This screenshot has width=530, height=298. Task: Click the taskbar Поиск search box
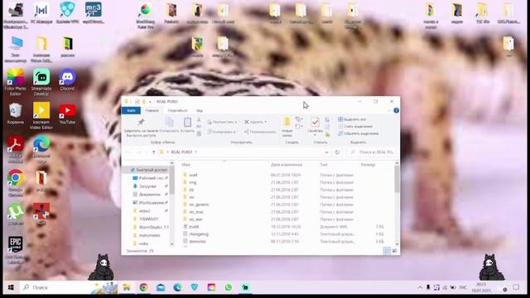(68, 287)
